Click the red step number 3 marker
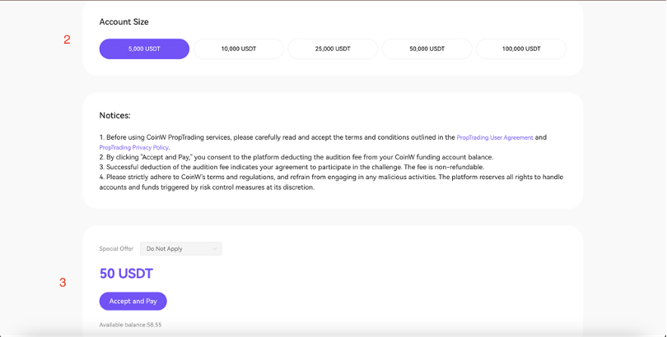This screenshot has height=337, width=667. (63, 283)
